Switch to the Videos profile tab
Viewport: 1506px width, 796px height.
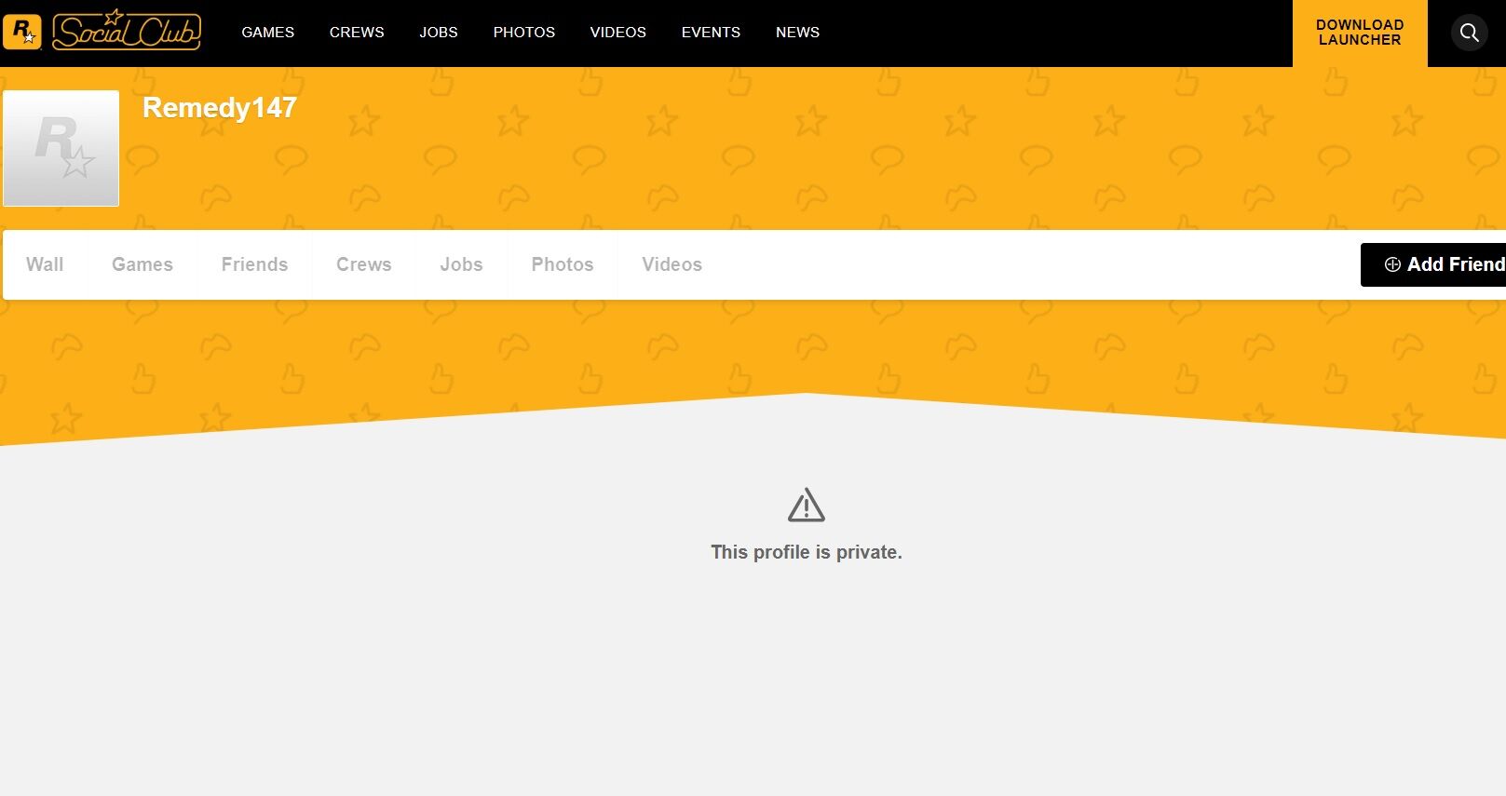coord(672,264)
